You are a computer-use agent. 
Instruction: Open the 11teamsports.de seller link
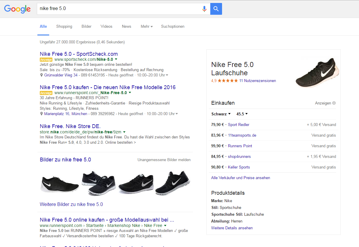[242, 135]
